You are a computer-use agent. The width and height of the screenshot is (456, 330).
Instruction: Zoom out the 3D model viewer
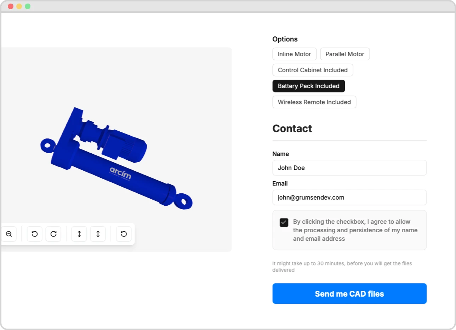pyautogui.click(x=9, y=234)
